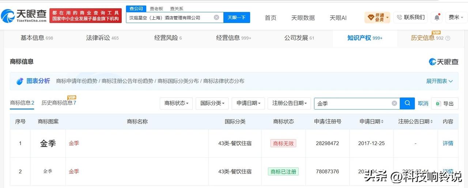The height and width of the screenshot is (188, 468).
Task: Open the 申请日期 filter dropdown
Action: click(x=248, y=103)
